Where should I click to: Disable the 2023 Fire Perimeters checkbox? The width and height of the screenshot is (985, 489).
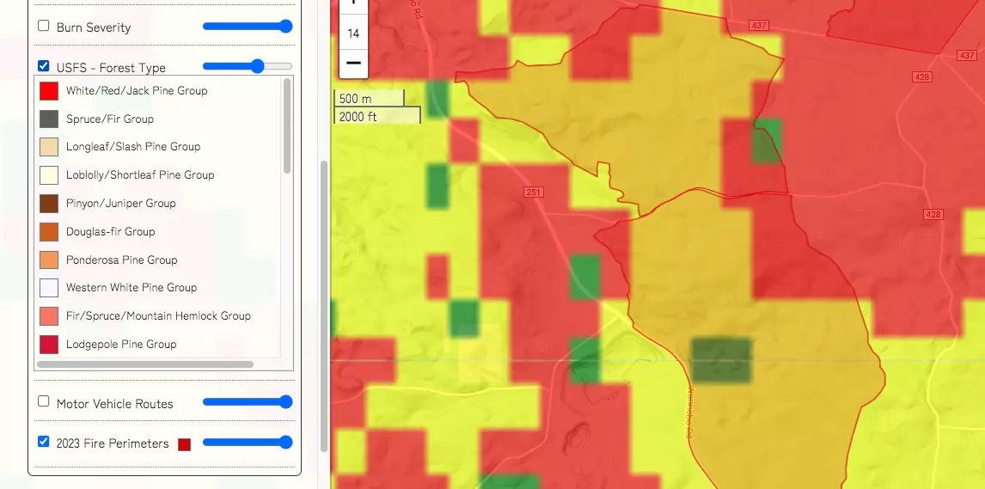tap(44, 442)
